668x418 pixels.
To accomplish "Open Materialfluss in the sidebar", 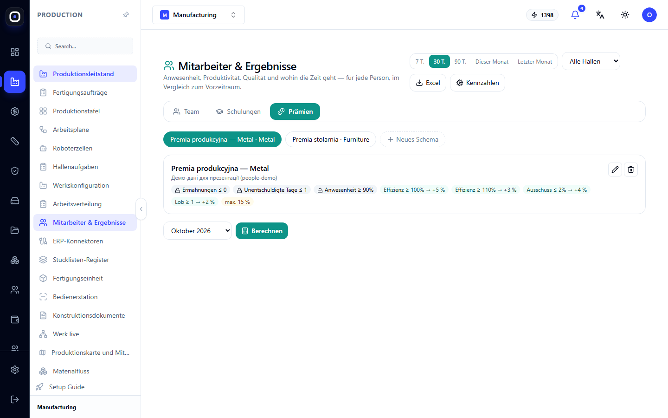I will click(x=85, y=371).
